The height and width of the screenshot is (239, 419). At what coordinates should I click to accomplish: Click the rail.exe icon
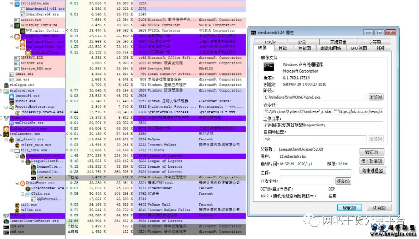17,205
